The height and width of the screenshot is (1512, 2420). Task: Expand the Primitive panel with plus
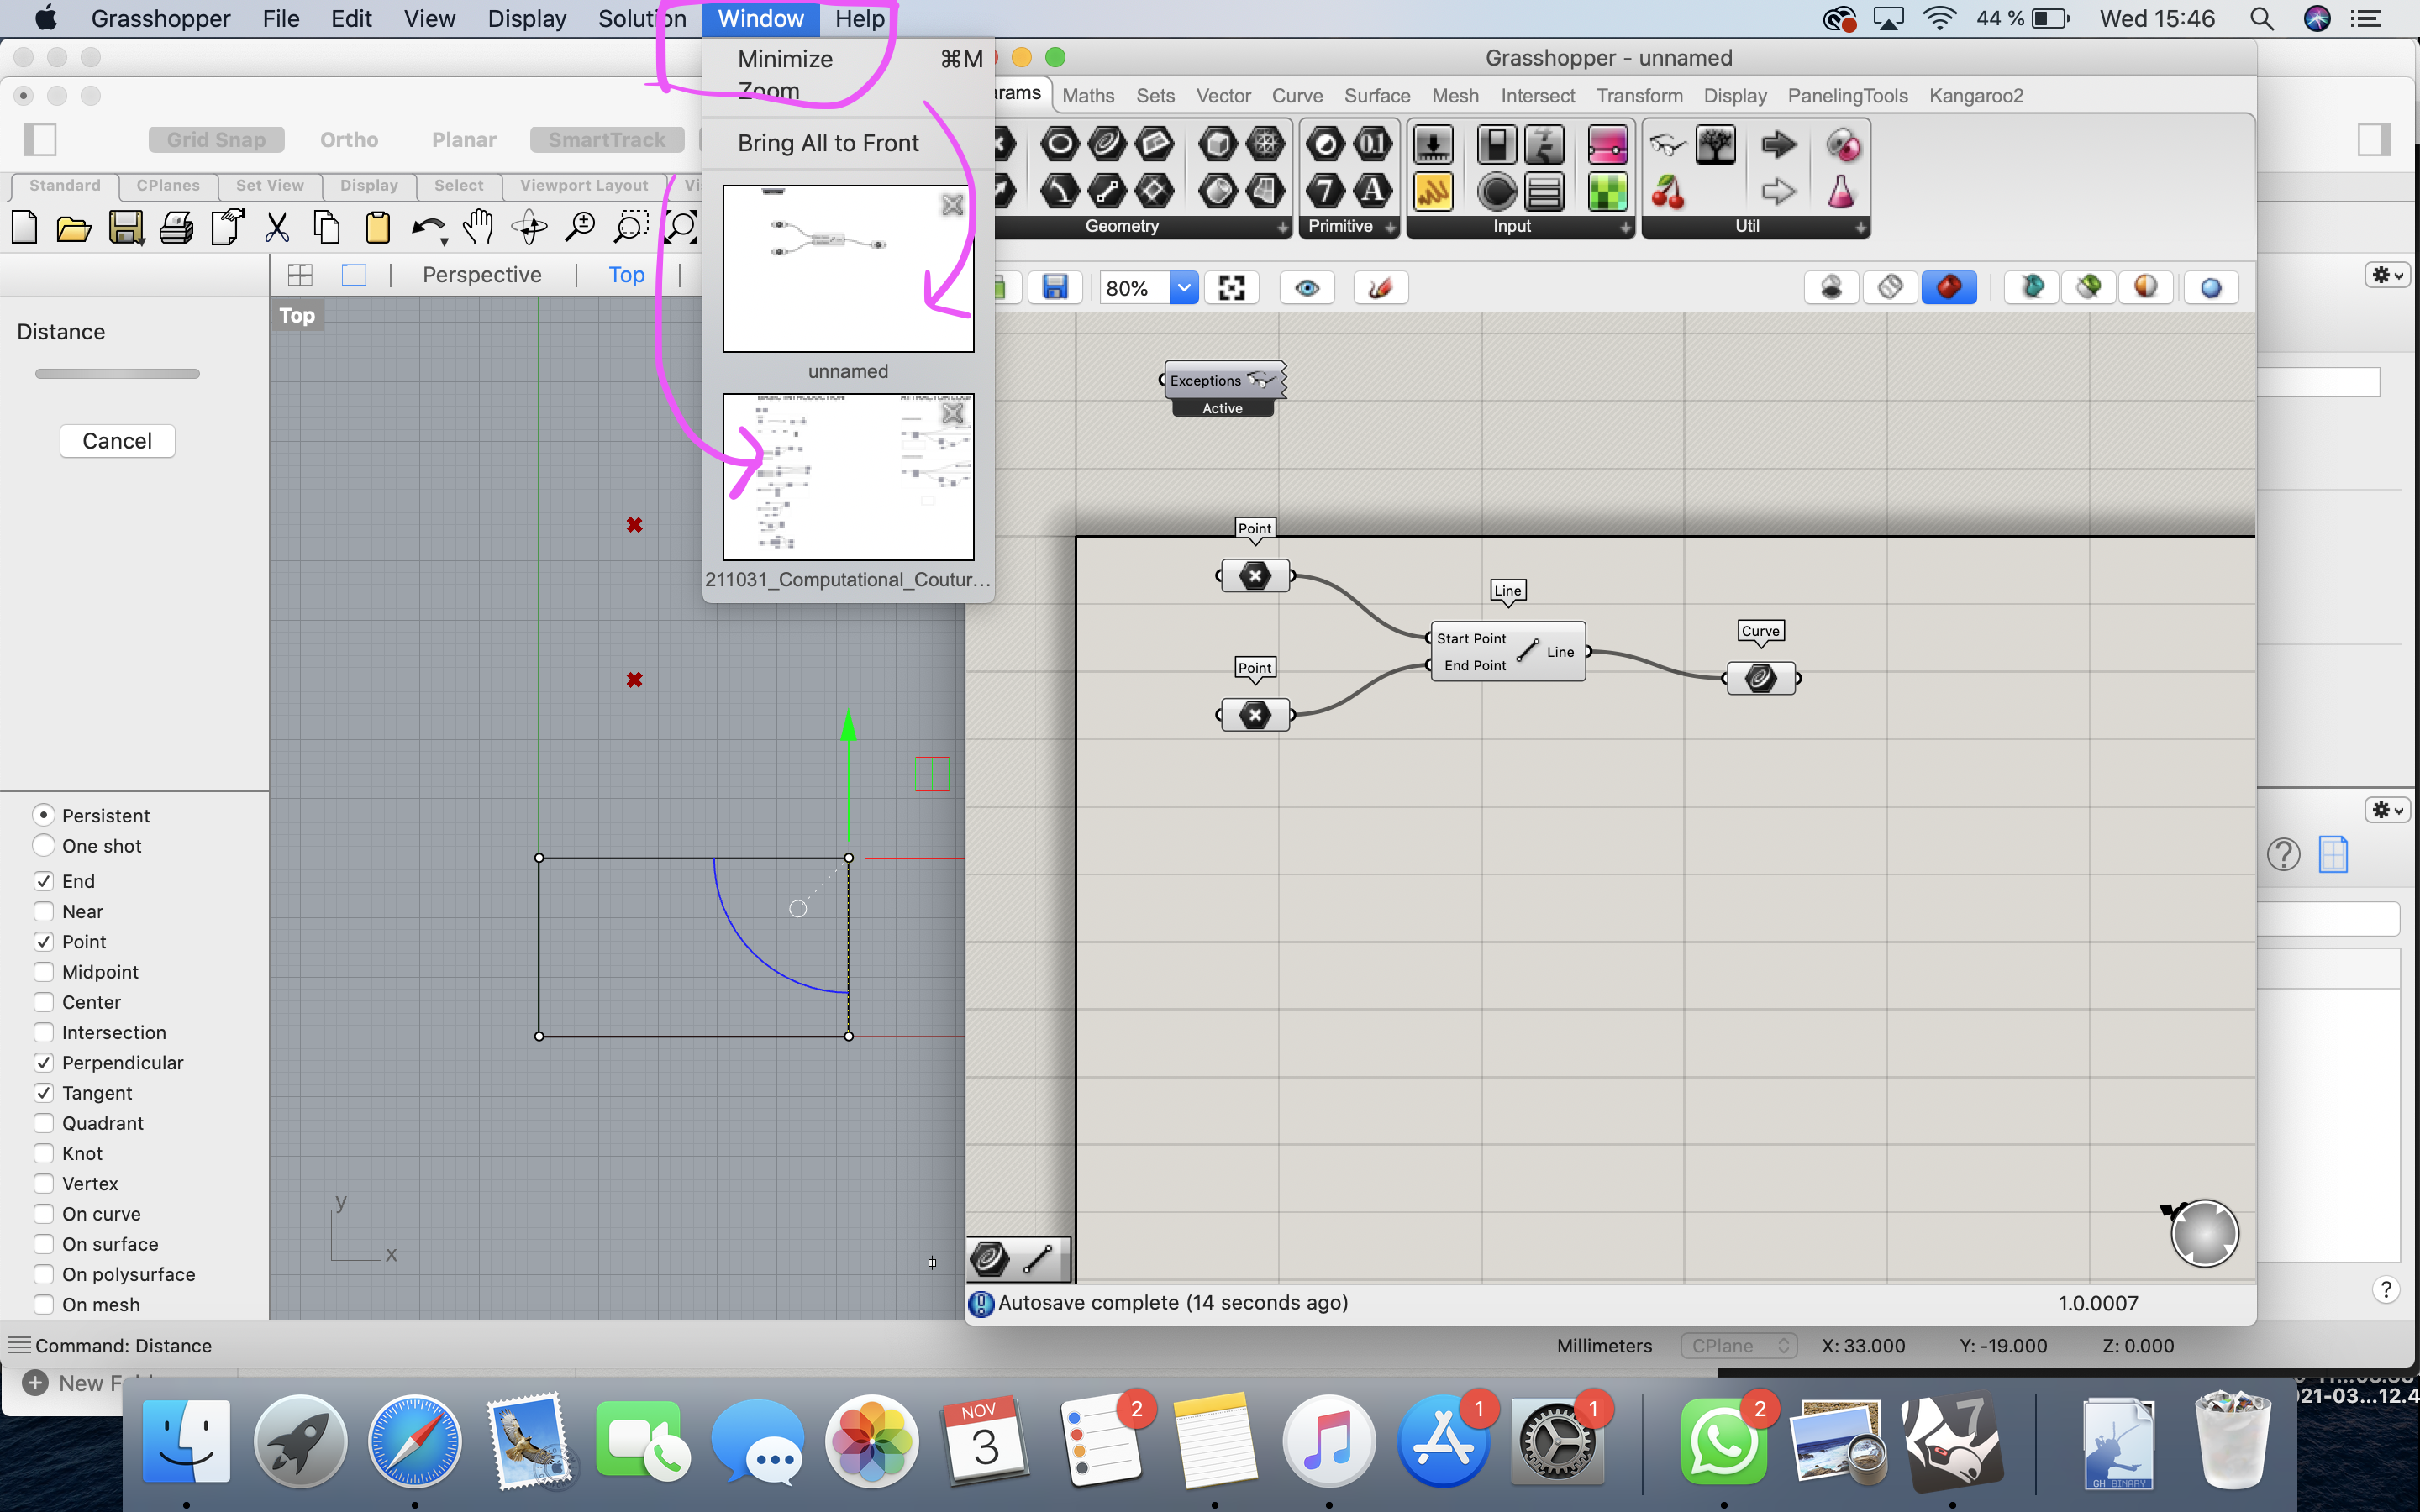tap(1390, 228)
